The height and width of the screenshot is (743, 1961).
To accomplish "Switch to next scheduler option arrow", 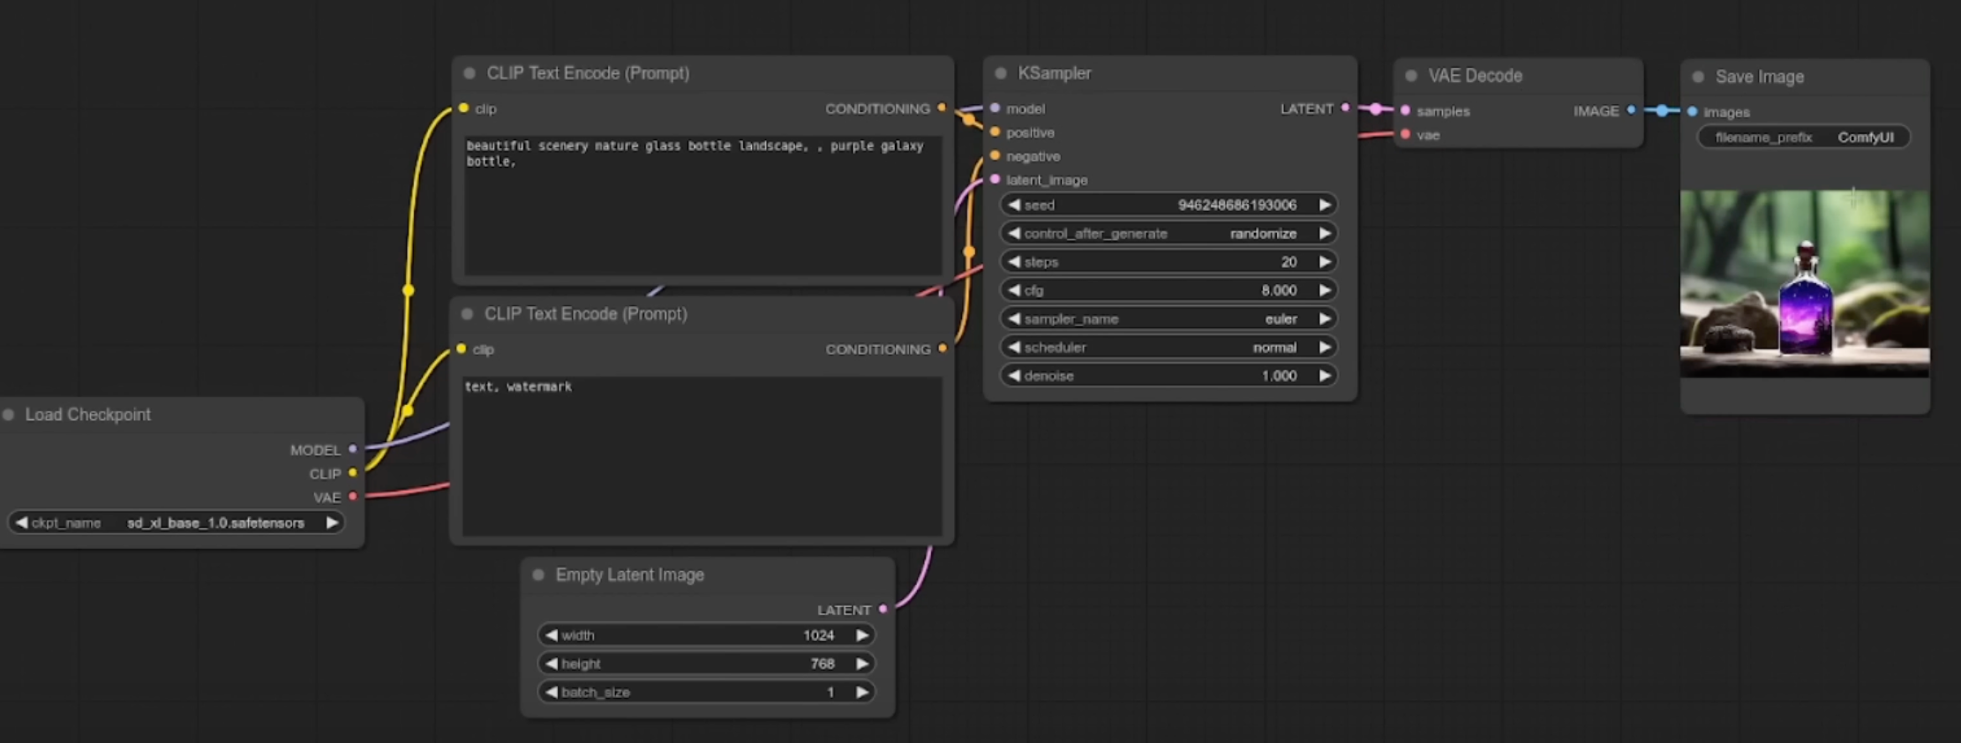I will [1325, 348].
